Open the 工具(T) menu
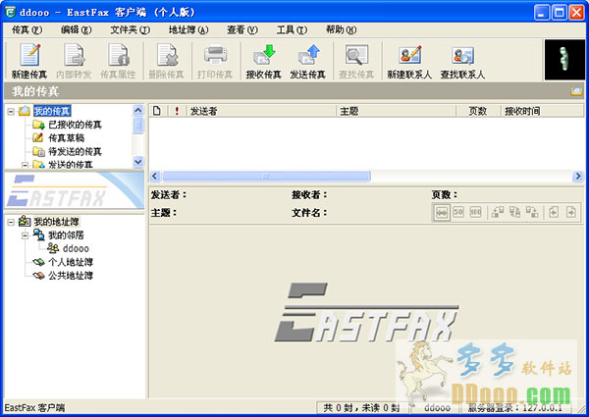 tap(292, 29)
